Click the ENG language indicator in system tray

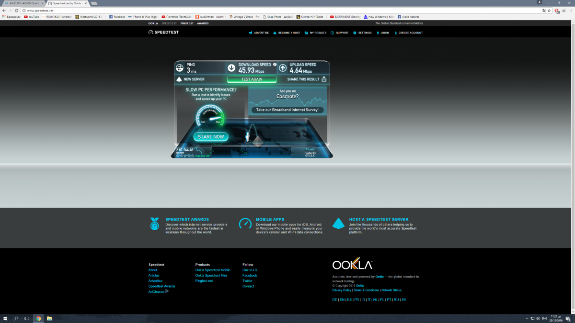[544, 318]
